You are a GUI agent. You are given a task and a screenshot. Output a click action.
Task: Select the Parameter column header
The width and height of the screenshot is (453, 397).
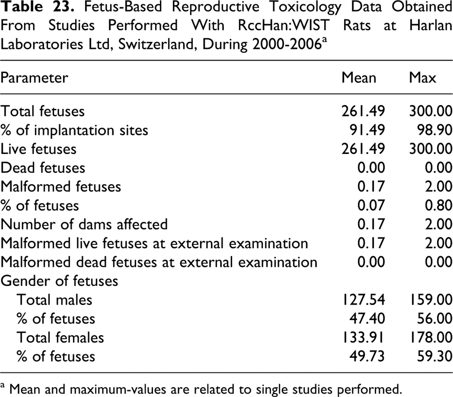pyautogui.click(x=34, y=78)
